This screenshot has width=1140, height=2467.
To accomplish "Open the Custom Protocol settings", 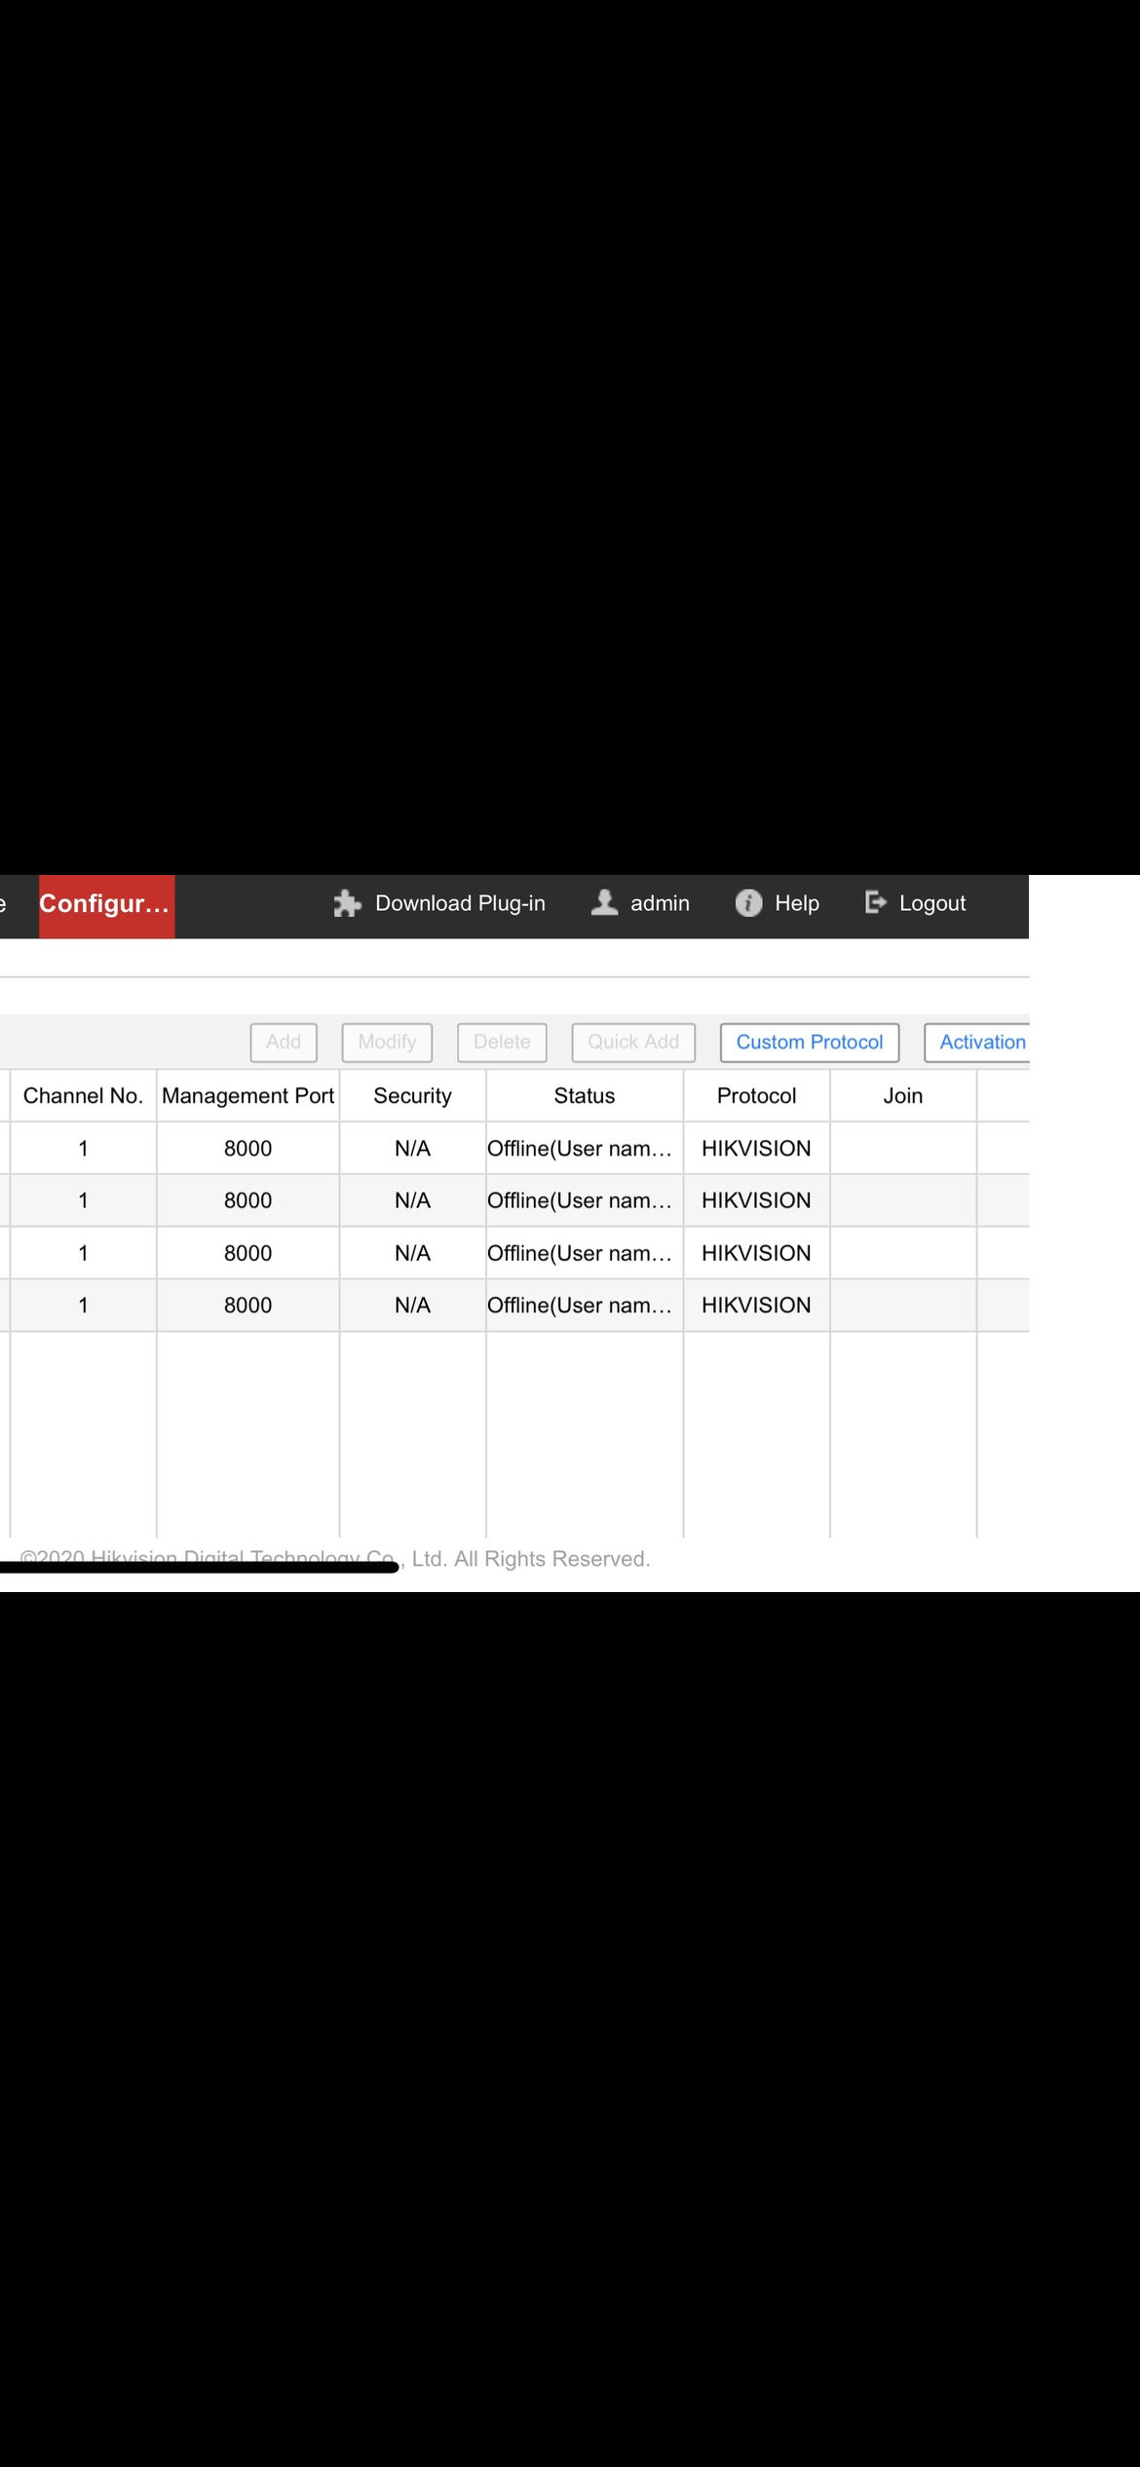I will pos(809,1042).
